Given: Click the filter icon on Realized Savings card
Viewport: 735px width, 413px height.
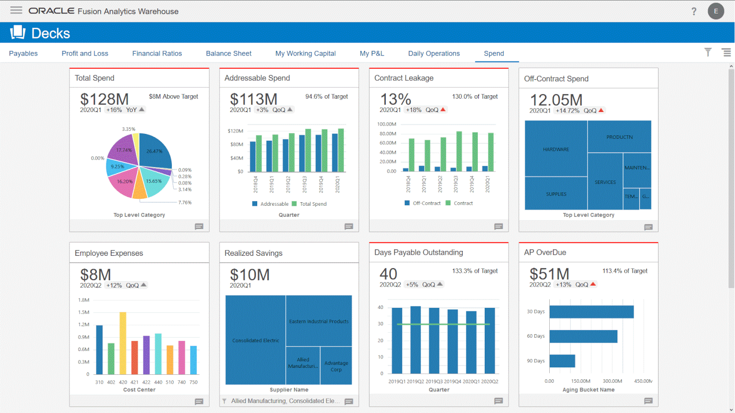Looking at the screenshot, I should (224, 401).
